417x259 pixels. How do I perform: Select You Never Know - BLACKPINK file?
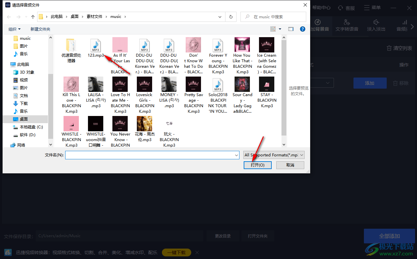point(120,132)
